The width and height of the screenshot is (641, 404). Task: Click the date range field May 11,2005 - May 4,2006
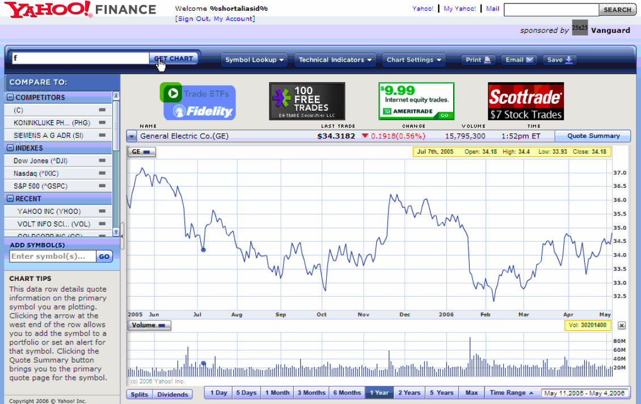(x=585, y=393)
